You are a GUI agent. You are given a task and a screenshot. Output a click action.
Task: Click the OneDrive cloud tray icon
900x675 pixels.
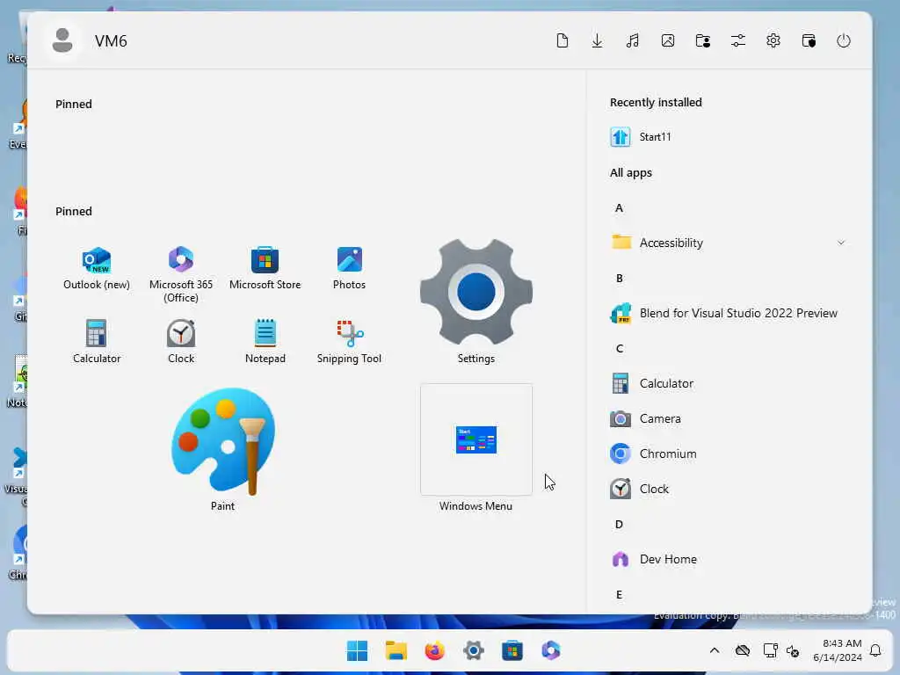[x=743, y=650]
